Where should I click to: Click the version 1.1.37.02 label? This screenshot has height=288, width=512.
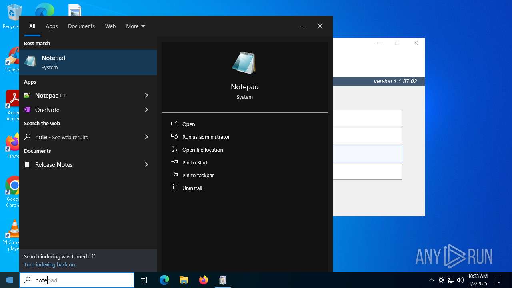click(395, 81)
